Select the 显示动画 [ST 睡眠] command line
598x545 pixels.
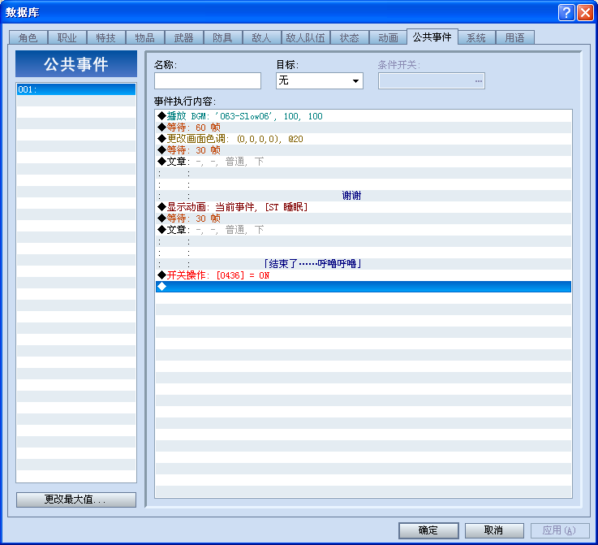(364, 207)
